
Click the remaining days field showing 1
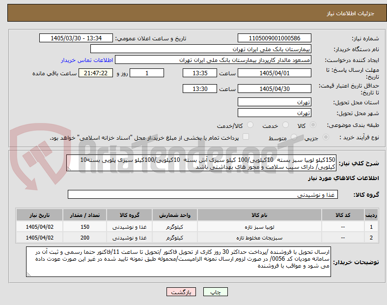[x=147, y=73]
